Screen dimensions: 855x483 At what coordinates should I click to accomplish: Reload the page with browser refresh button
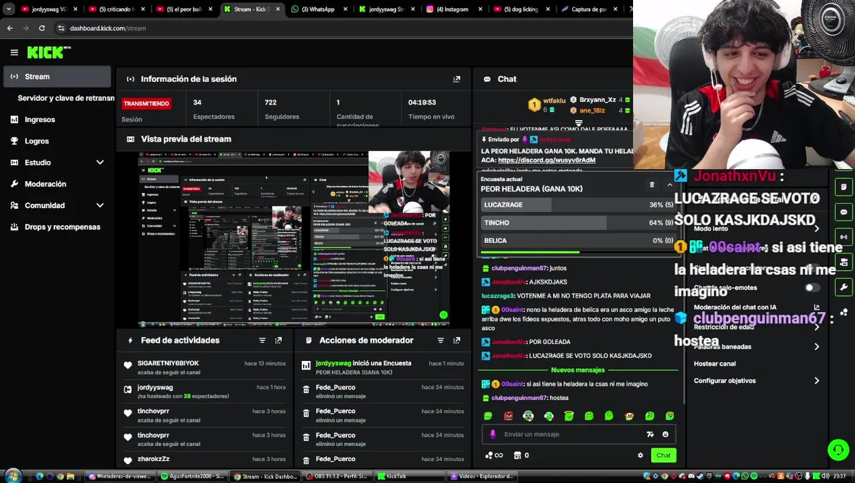[x=42, y=28]
